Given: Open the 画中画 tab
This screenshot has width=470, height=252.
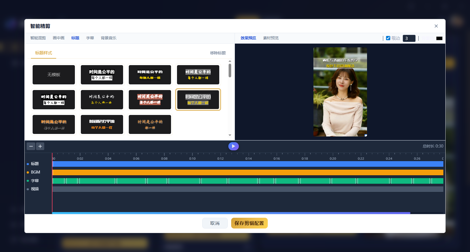Looking at the screenshot, I should click(58, 38).
